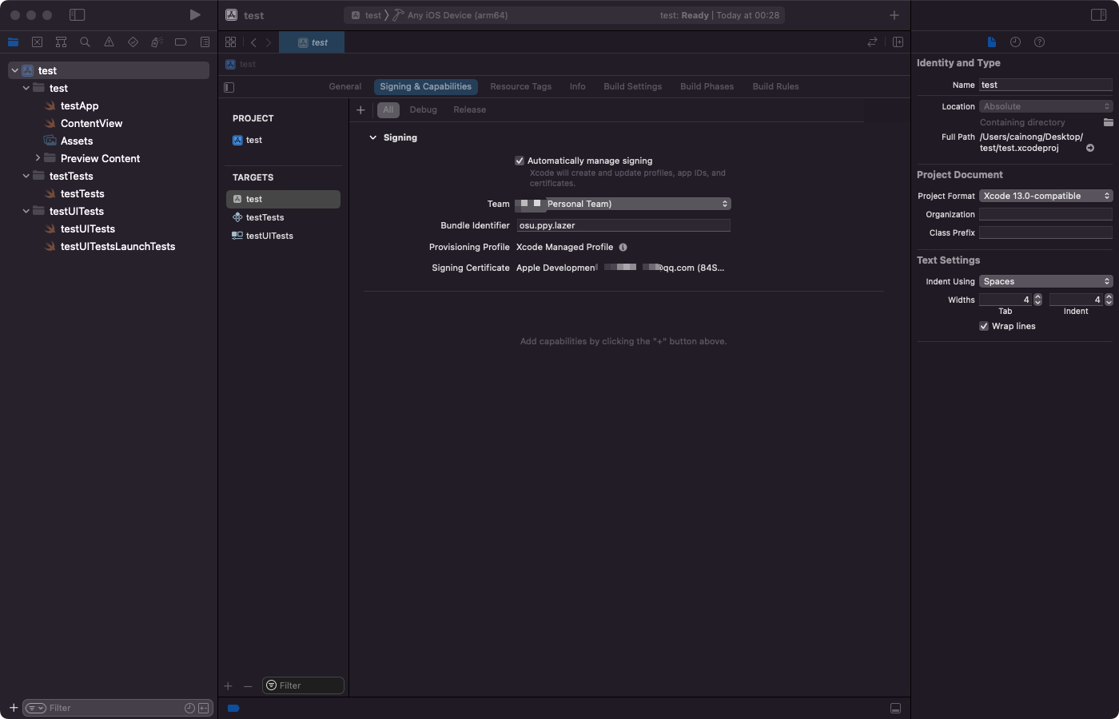Hide the project and targets list
Screen dimensions: 1119x719
pyautogui.click(x=229, y=87)
